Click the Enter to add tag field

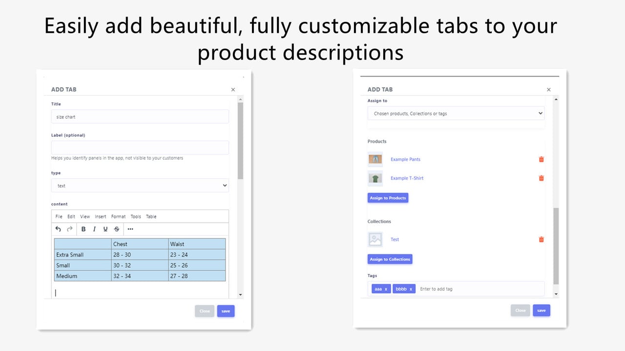(x=481, y=289)
